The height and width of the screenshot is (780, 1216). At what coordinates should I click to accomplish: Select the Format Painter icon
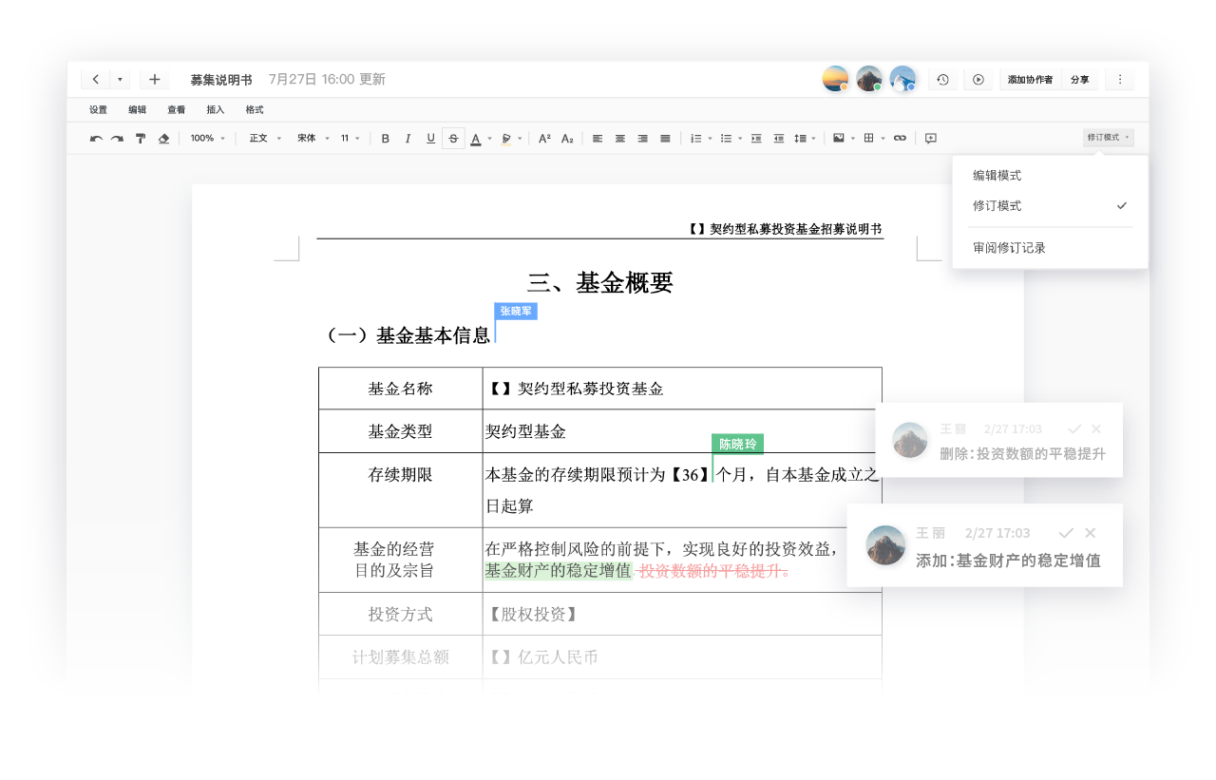click(140, 138)
